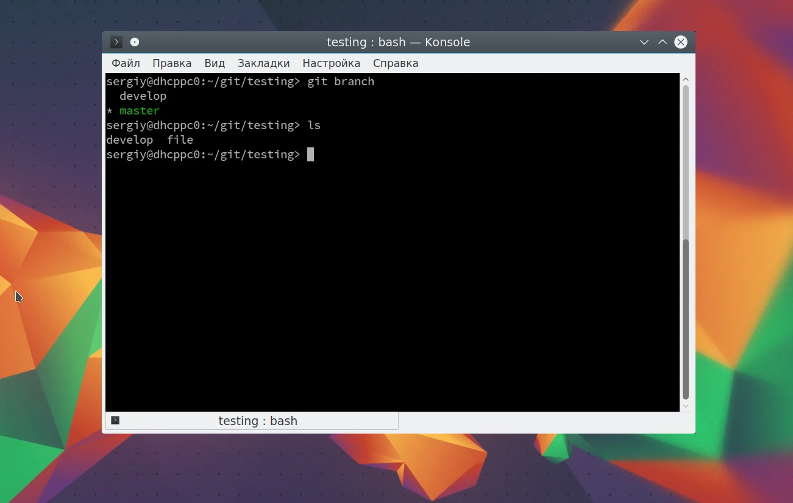This screenshot has height=503, width=793.
Task: Maximize the Konsole window
Action: click(663, 42)
